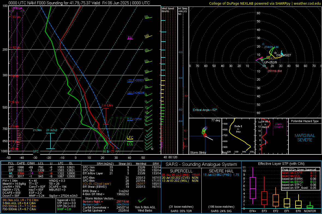Click the 1km & 6km AGL wind barb icon
The image size is (322, 214).
[x=142, y=200]
